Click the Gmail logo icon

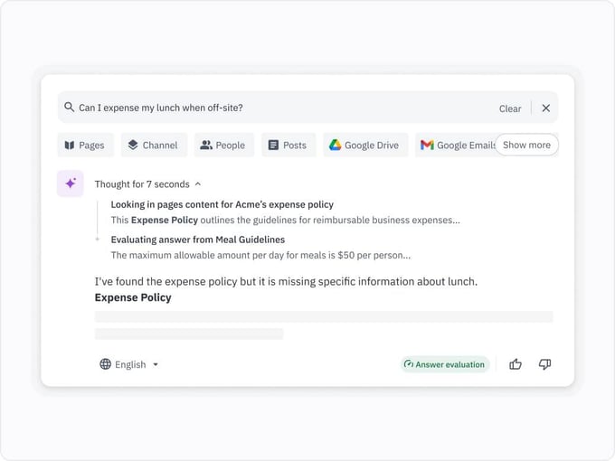coord(427,145)
